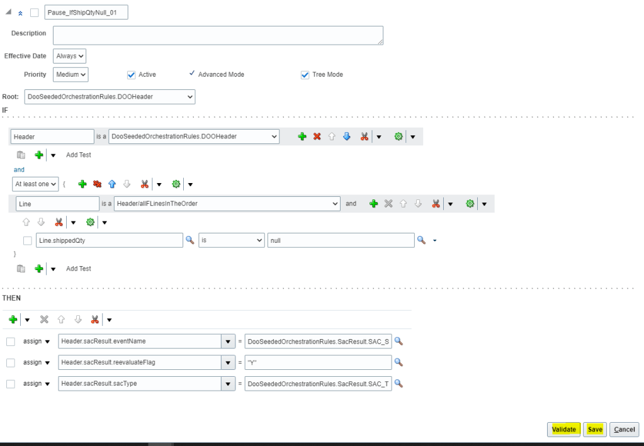This screenshot has width=644, height=446.
Task: Click into the Description text field
Action: click(x=218, y=35)
